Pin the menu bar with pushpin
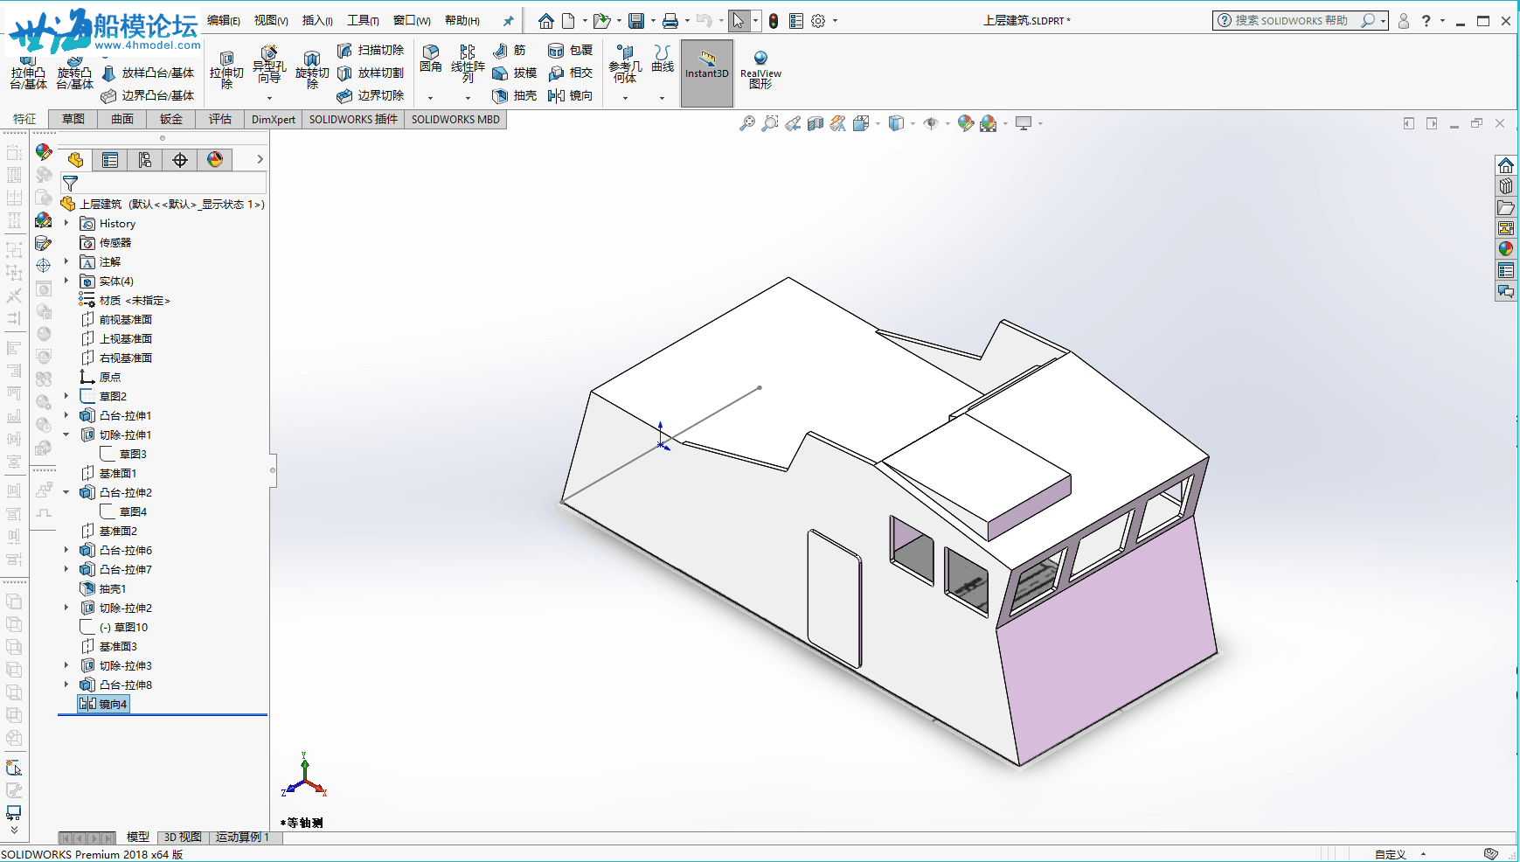This screenshot has width=1520, height=862. pyautogui.click(x=508, y=21)
